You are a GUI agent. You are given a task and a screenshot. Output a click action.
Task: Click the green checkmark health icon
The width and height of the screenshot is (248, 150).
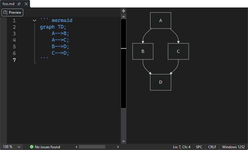(x=32, y=147)
